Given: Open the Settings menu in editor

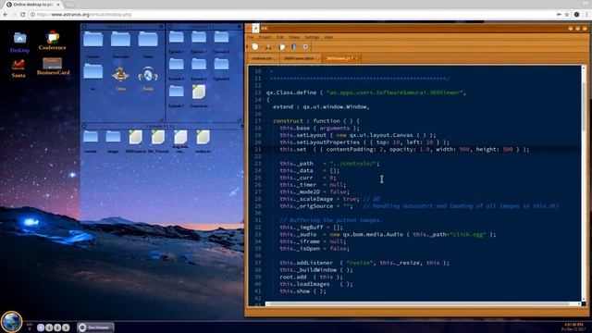Looking at the screenshot, I should (x=313, y=37).
